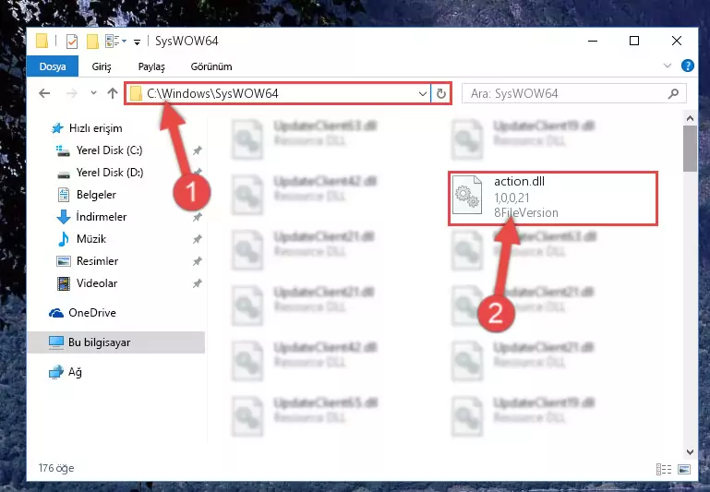Open the Customize Quick Access Toolbar arrow
This screenshot has height=492, width=710.
[137, 42]
